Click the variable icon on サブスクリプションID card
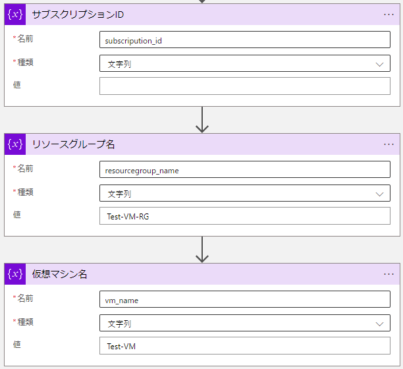Image resolution: width=403 pixels, height=369 pixels. (15, 14)
